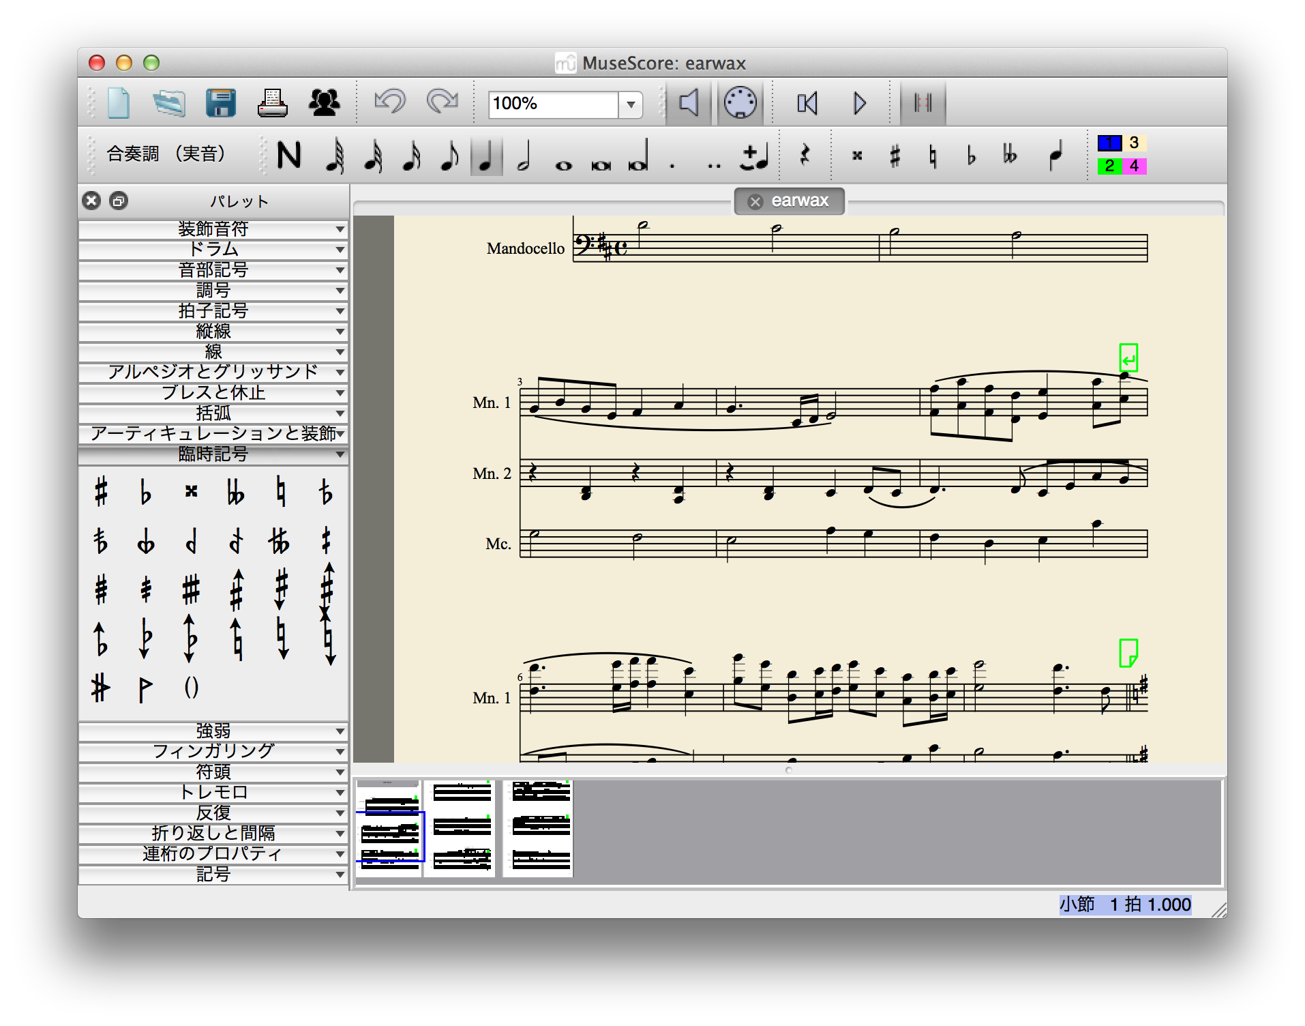Apply double sharp from toolbar
Screen dimensions: 1305x1026
[857, 156]
